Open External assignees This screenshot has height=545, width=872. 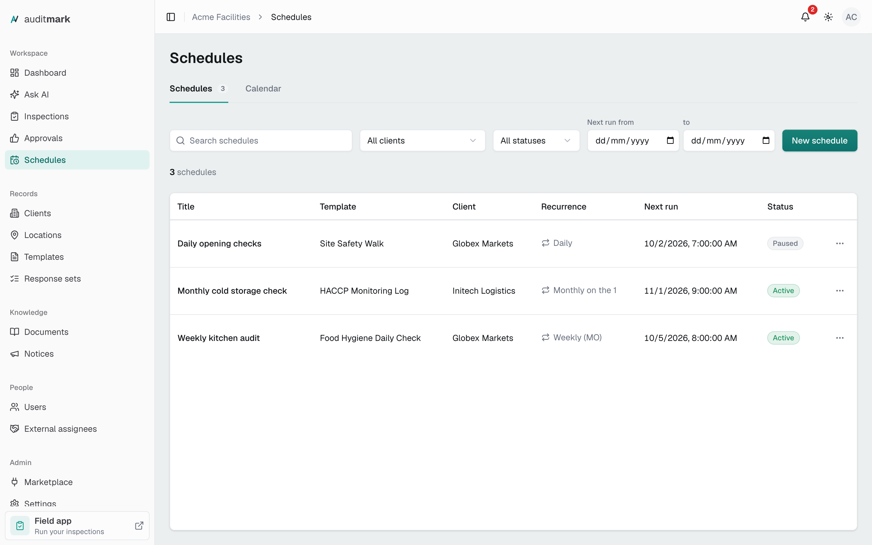click(x=77, y=429)
